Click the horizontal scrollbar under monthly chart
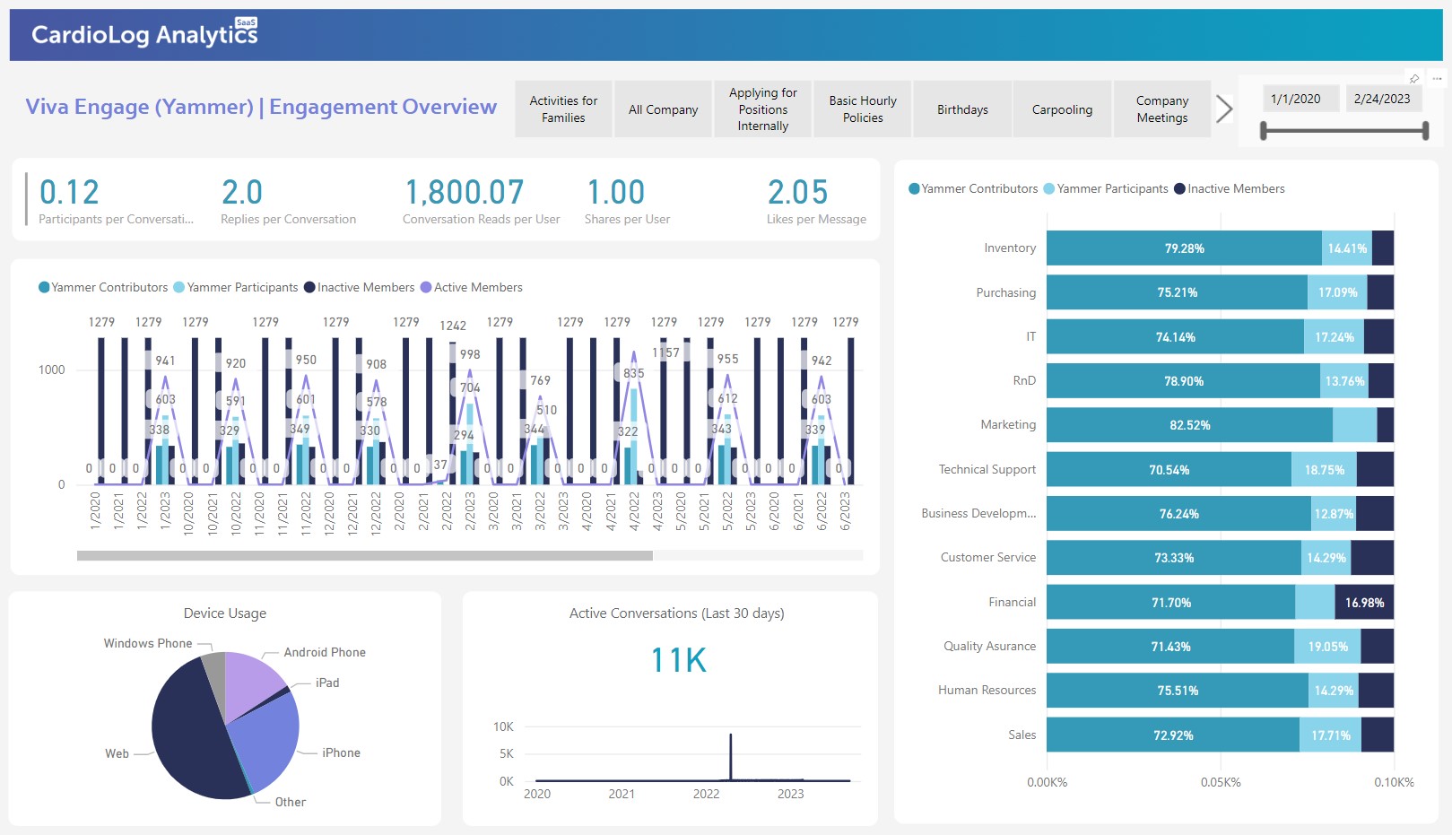Screen dimensions: 1452x835 click(365, 556)
